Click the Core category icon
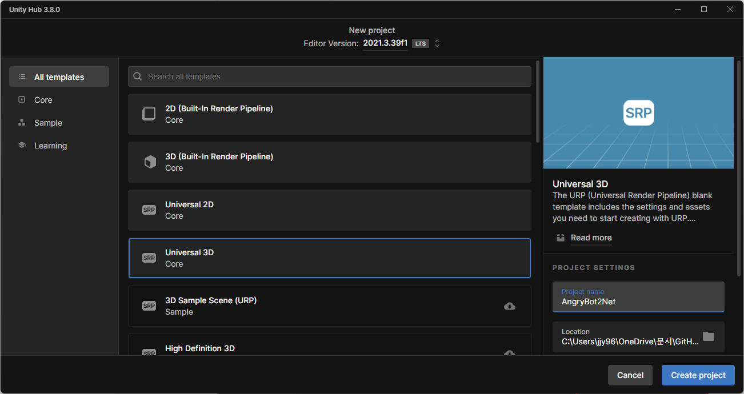This screenshot has width=744, height=394. tap(22, 99)
